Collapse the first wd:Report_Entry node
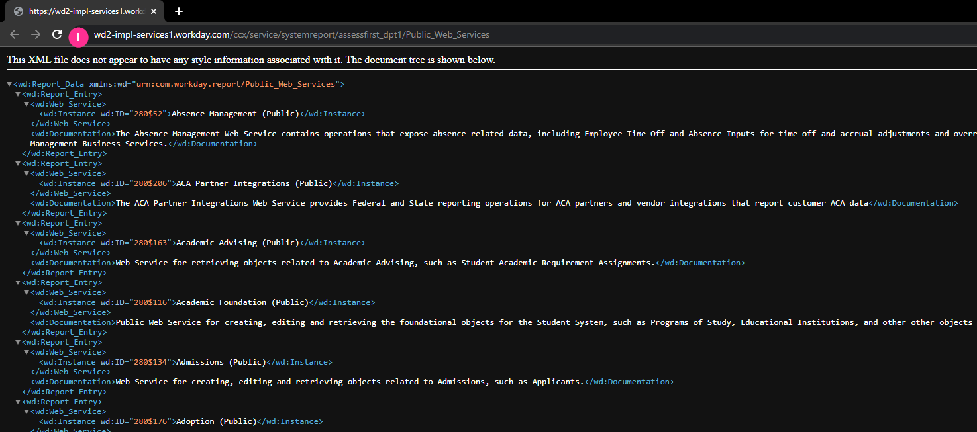 pos(18,94)
